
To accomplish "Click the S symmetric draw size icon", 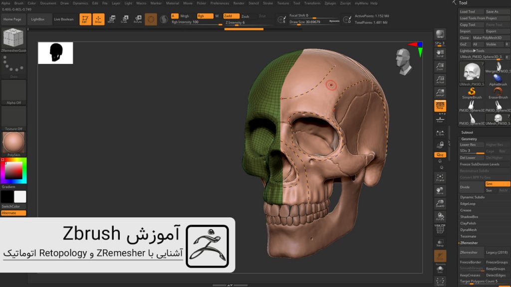I will click(x=281, y=19).
